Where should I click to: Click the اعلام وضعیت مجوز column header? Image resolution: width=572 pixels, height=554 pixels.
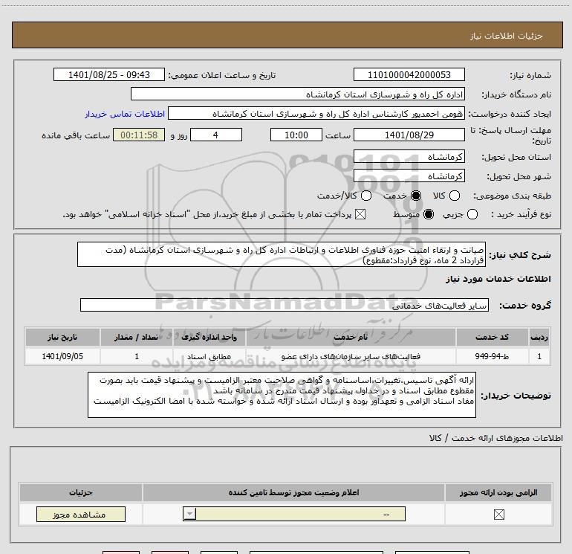tap(293, 492)
